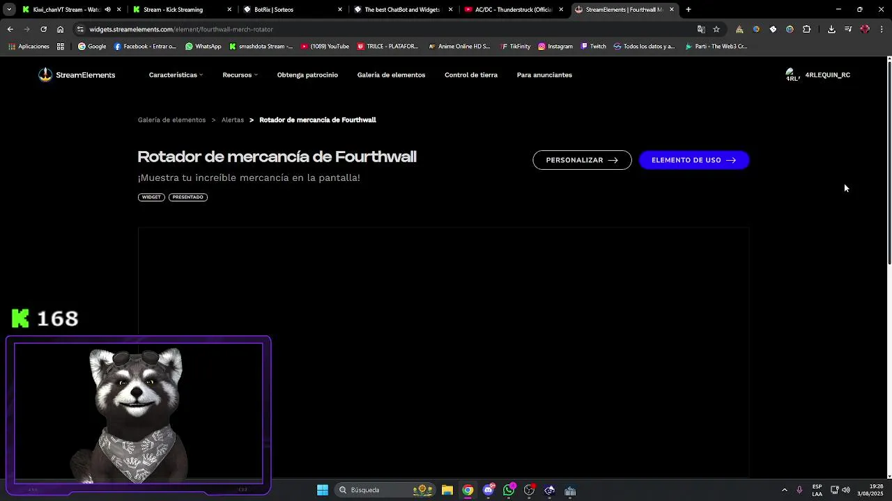Open the Windows Start menu
This screenshot has width=892, height=501.
click(x=322, y=490)
